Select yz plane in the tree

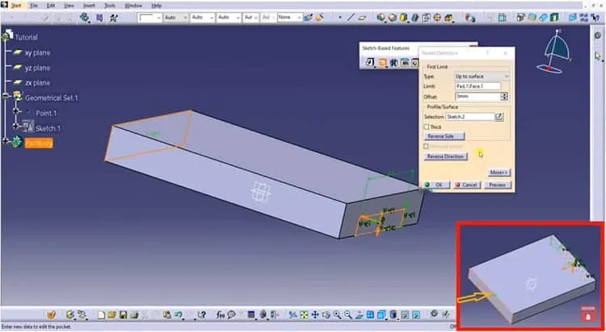tap(37, 68)
